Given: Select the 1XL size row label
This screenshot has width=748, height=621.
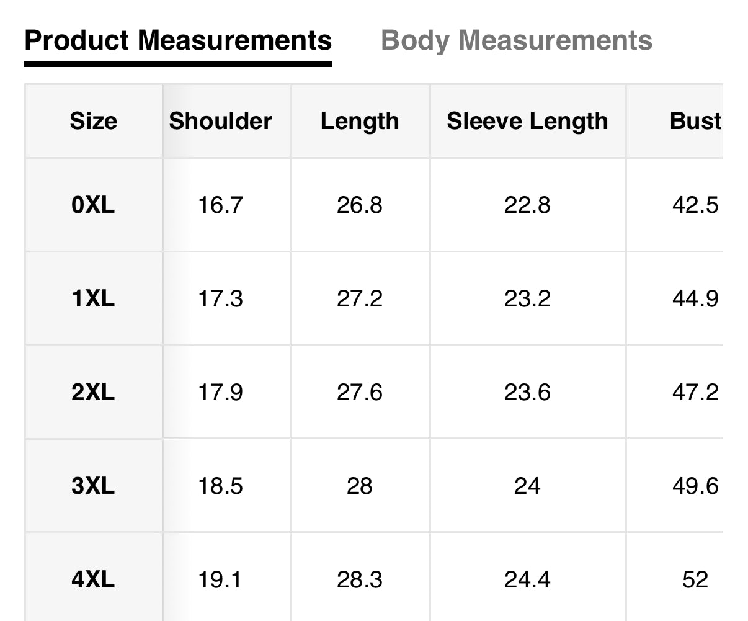Looking at the screenshot, I should [93, 299].
